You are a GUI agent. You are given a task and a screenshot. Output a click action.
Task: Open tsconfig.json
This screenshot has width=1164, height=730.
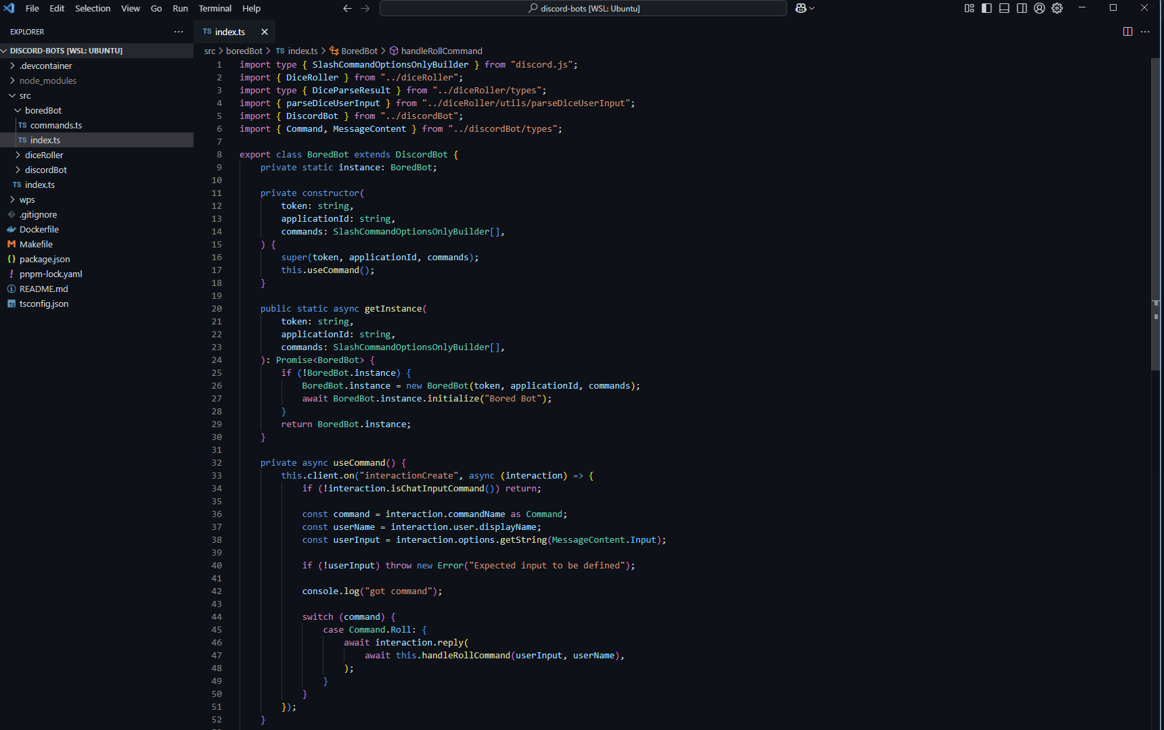pyautogui.click(x=97, y=303)
